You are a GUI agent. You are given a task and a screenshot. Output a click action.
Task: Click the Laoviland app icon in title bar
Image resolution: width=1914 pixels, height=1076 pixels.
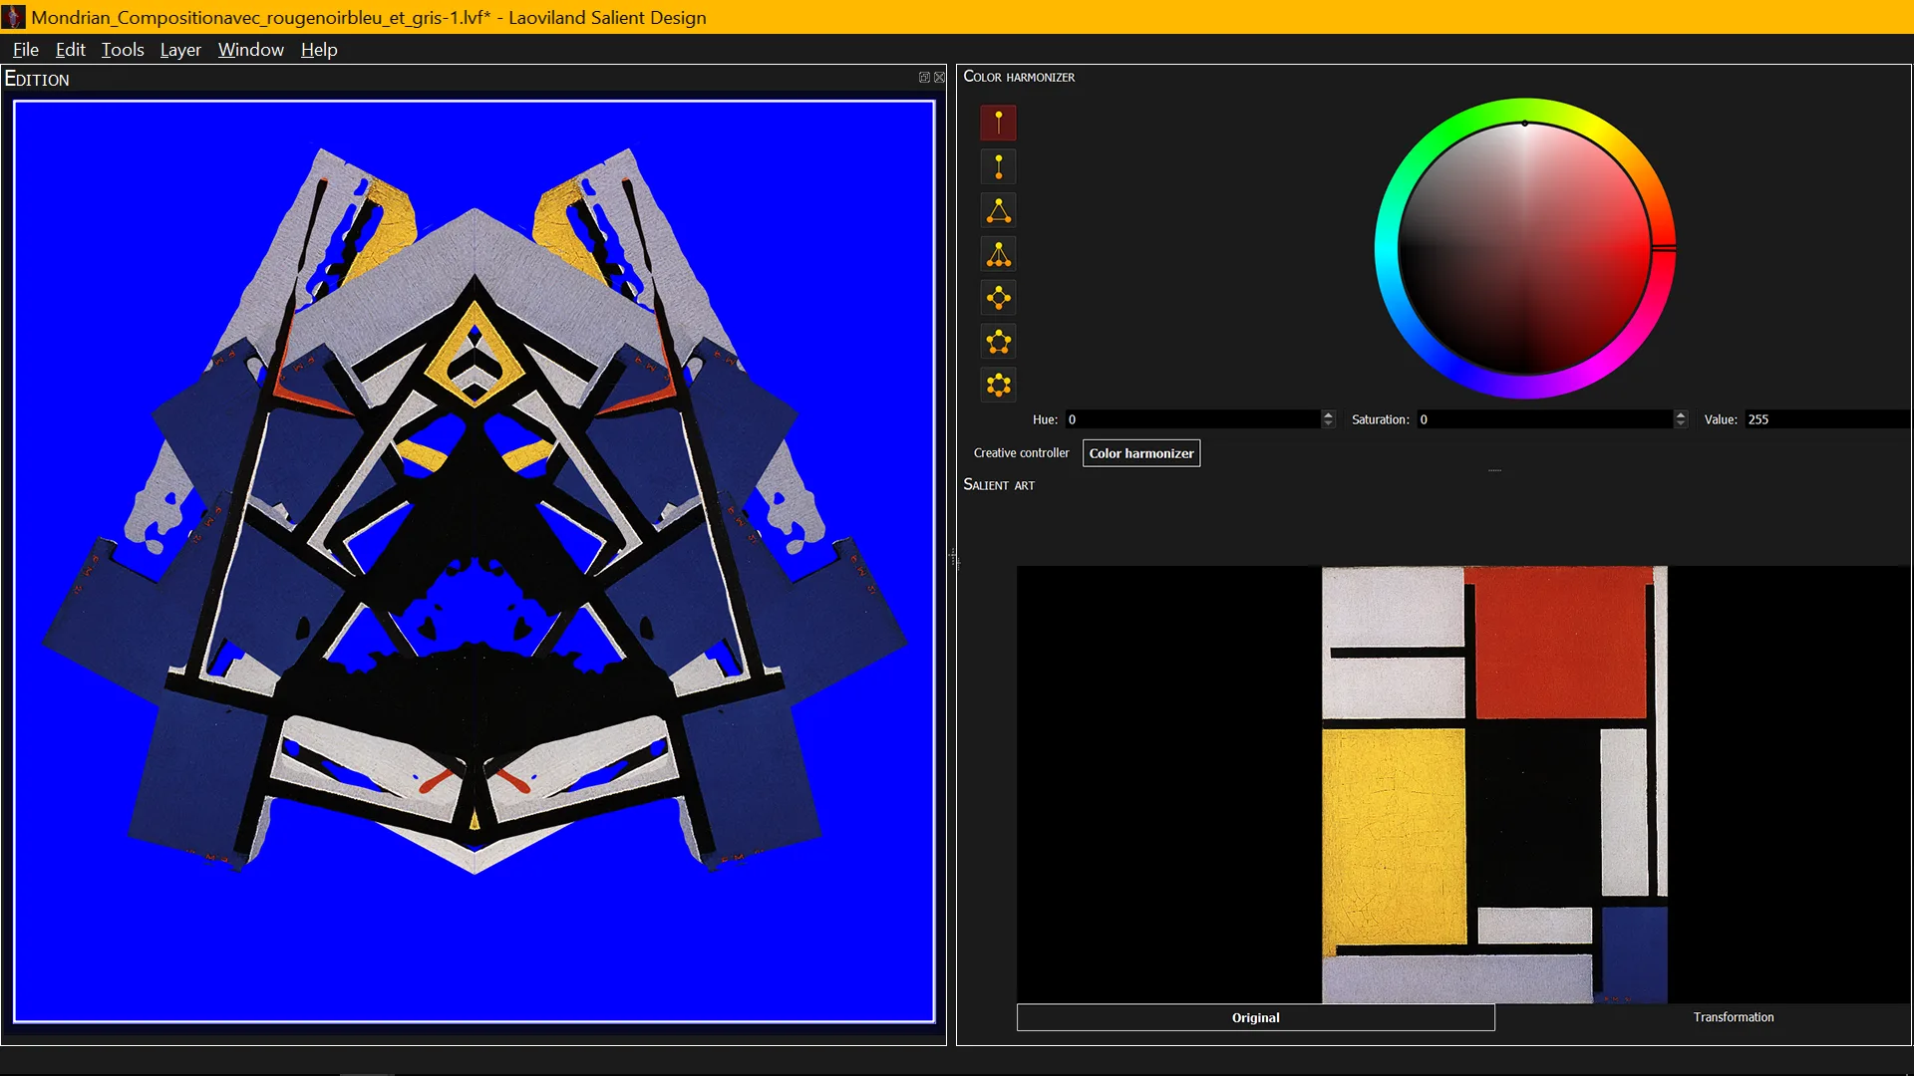click(14, 17)
